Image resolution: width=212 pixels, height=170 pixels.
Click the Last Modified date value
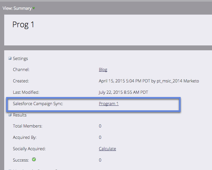(123, 92)
